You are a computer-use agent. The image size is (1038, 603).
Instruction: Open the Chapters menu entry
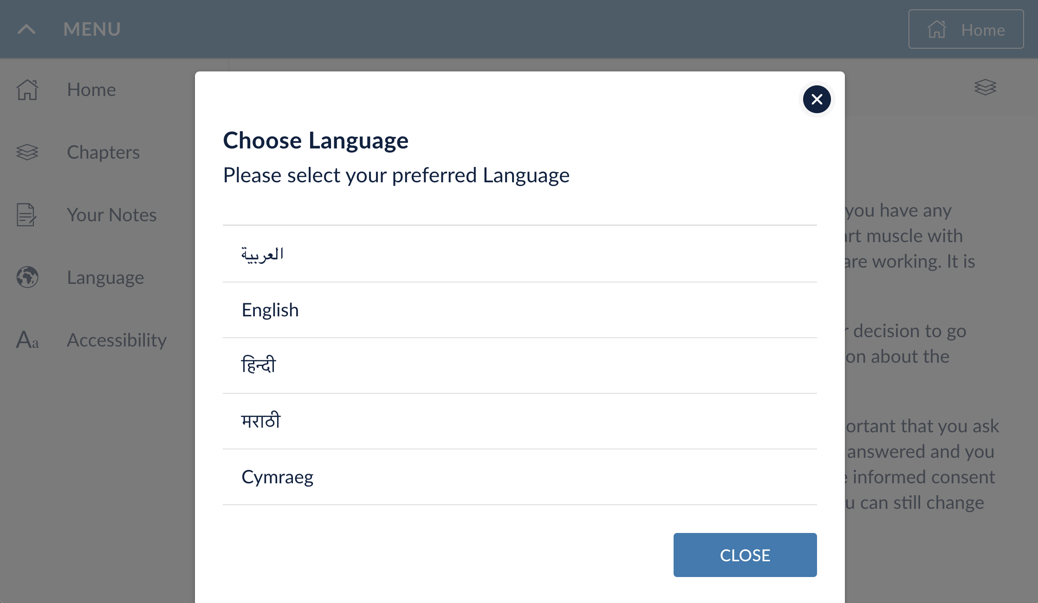104,152
